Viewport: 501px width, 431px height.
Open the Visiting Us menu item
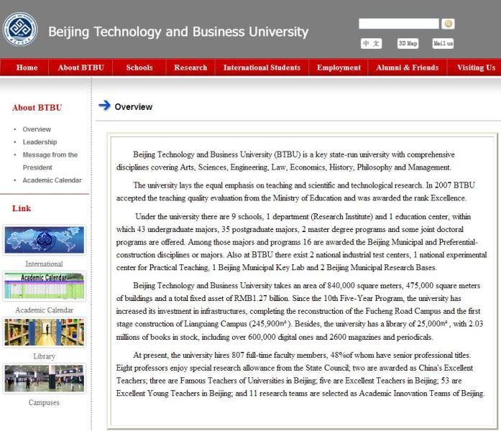[475, 68]
